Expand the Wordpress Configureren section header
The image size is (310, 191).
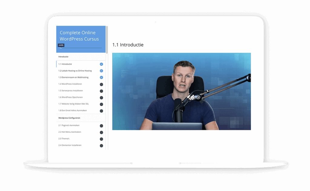(x=81, y=118)
